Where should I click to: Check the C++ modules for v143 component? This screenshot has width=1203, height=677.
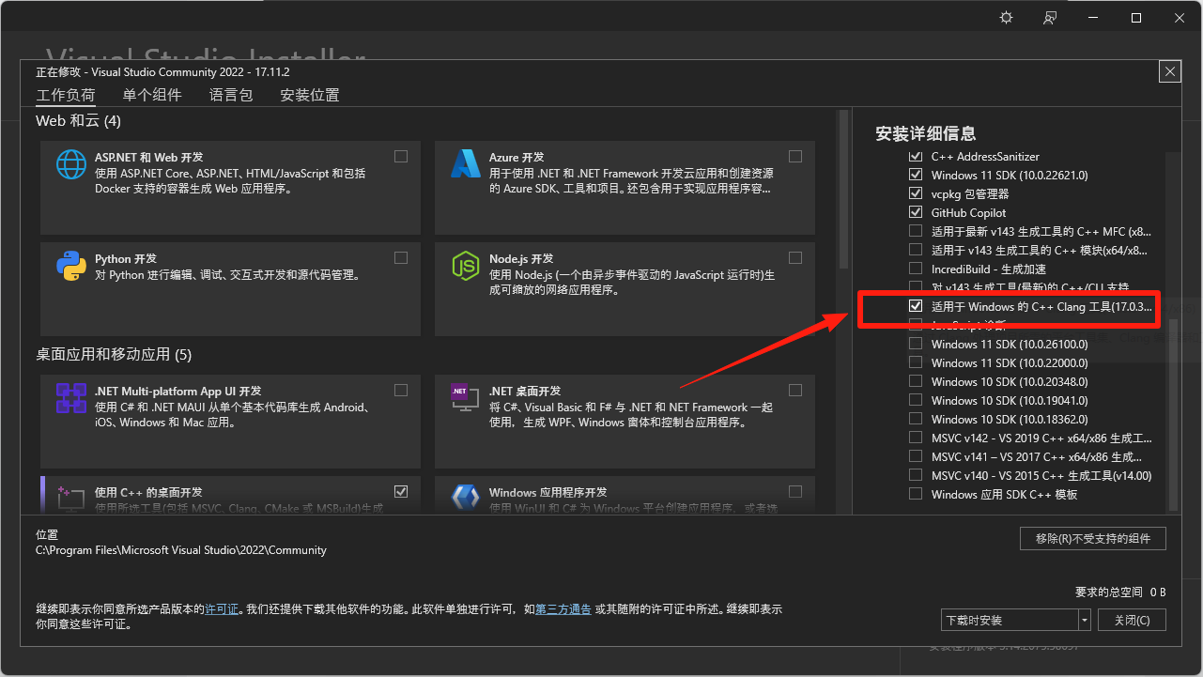tap(916, 250)
